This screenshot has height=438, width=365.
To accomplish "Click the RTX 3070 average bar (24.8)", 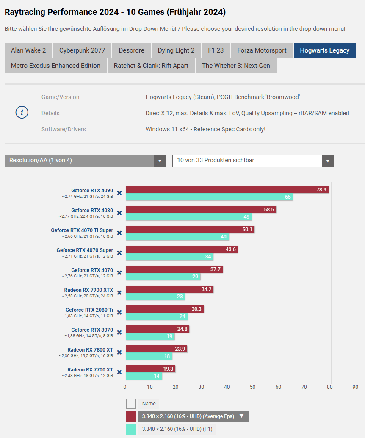I will point(158,329).
